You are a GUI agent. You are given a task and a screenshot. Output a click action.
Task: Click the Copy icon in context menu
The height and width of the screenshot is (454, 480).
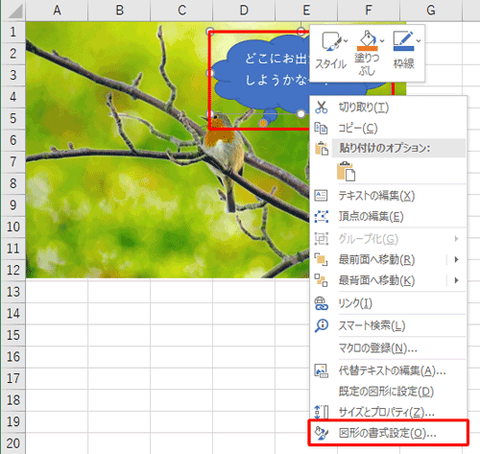point(321,129)
